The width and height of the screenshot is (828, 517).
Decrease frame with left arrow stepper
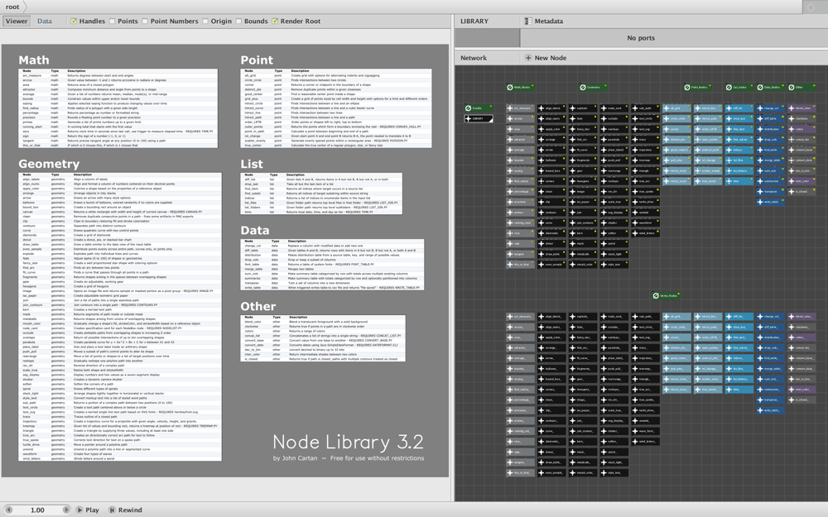click(x=8, y=510)
